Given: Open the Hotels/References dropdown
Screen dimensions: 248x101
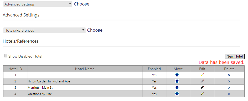Looking at the screenshot, I should click(44, 30).
